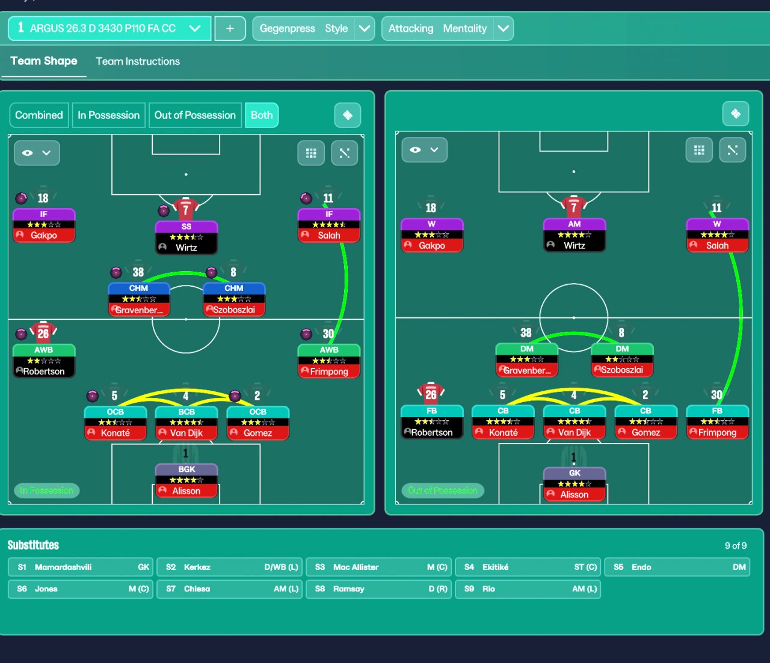770x663 pixels.
Task: Click the grid icon on the in-possession pitch
Action: [311, 153]
